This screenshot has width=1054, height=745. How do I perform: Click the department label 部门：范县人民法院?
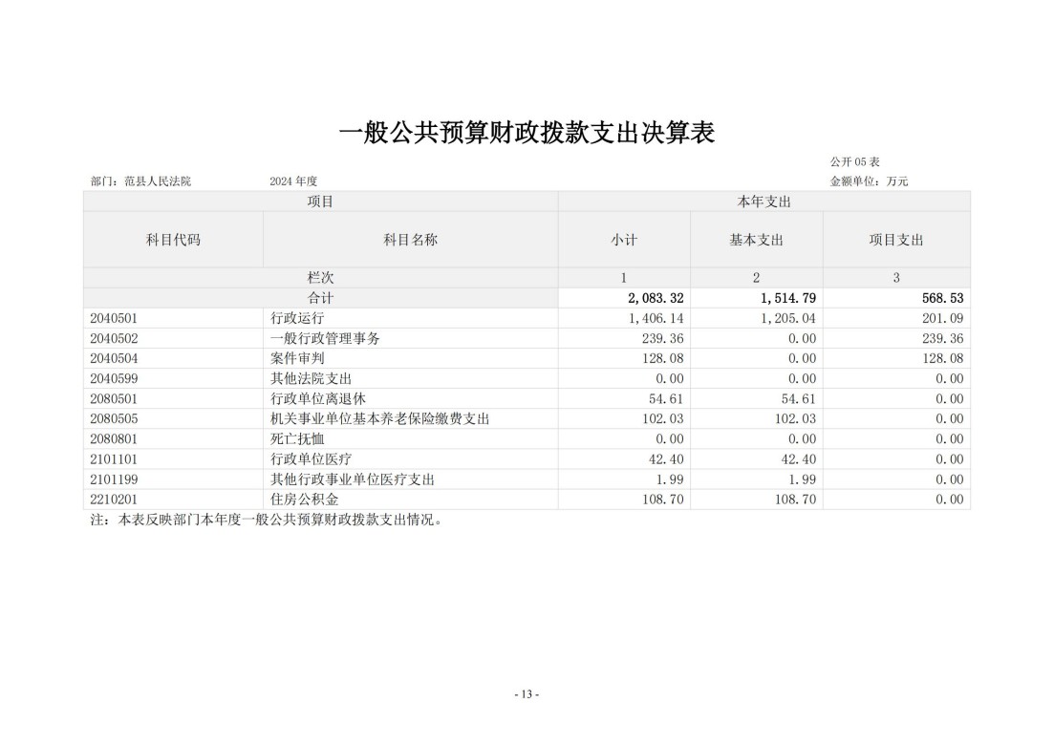click(x=140, y=181)
